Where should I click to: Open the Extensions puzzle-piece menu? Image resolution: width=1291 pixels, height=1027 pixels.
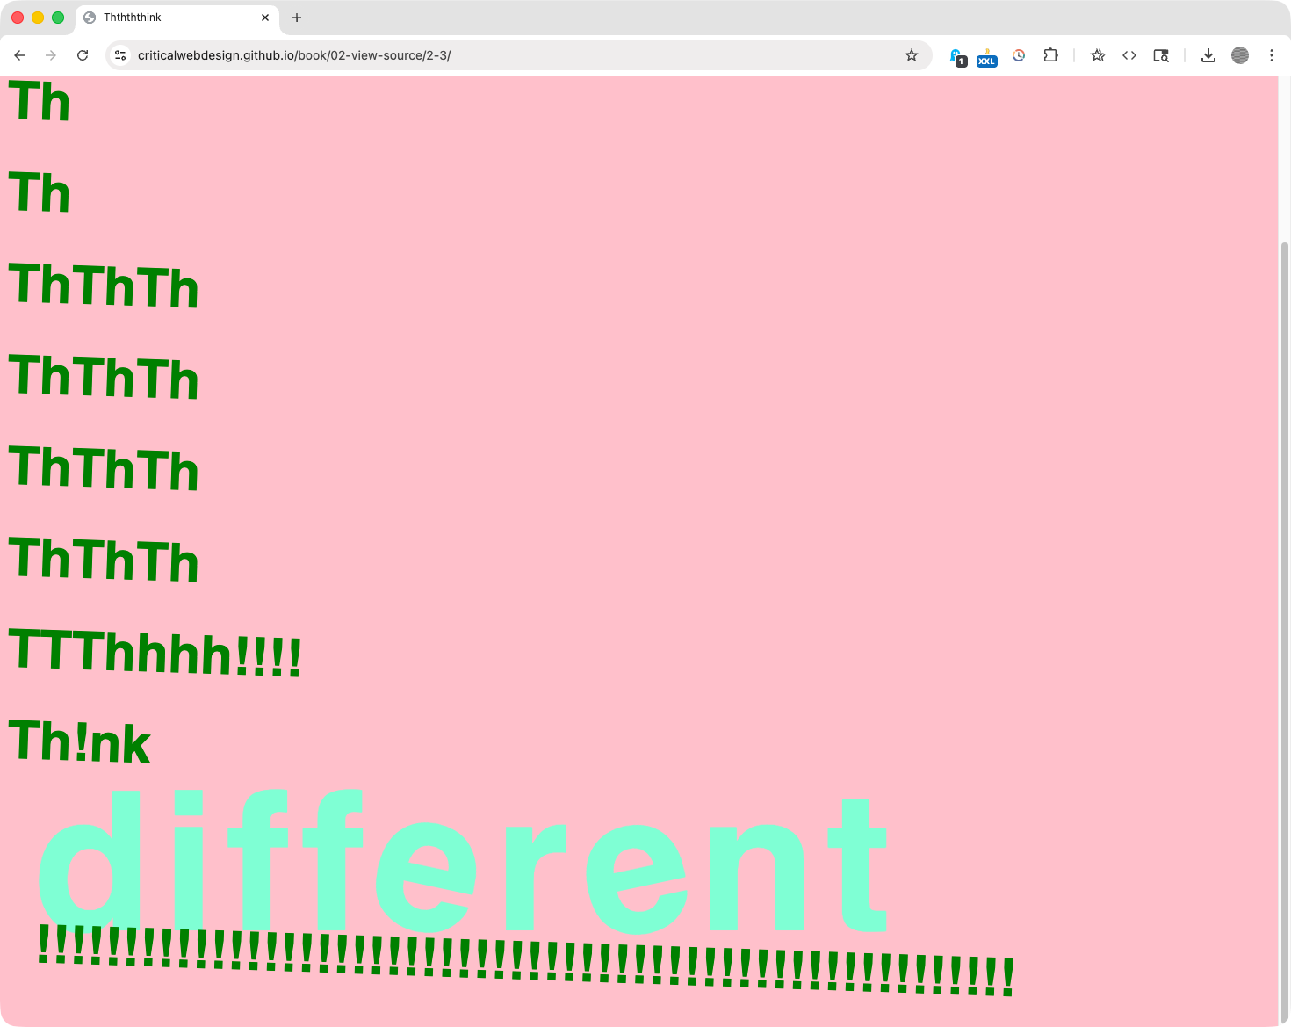(1050, 55)
